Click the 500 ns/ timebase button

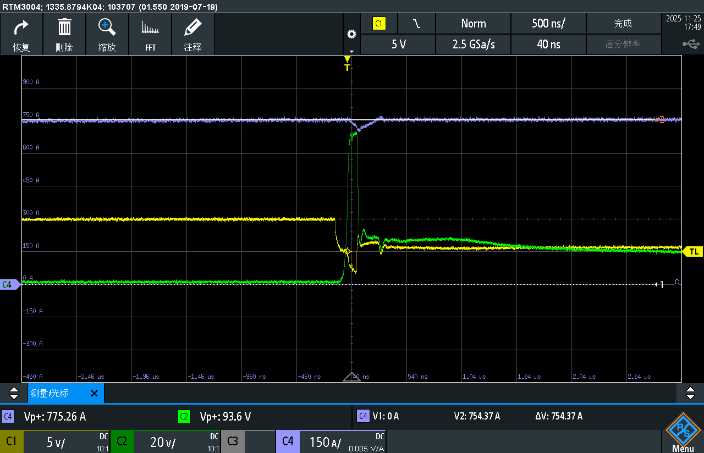pyautogui.click(x=548, y=24)
